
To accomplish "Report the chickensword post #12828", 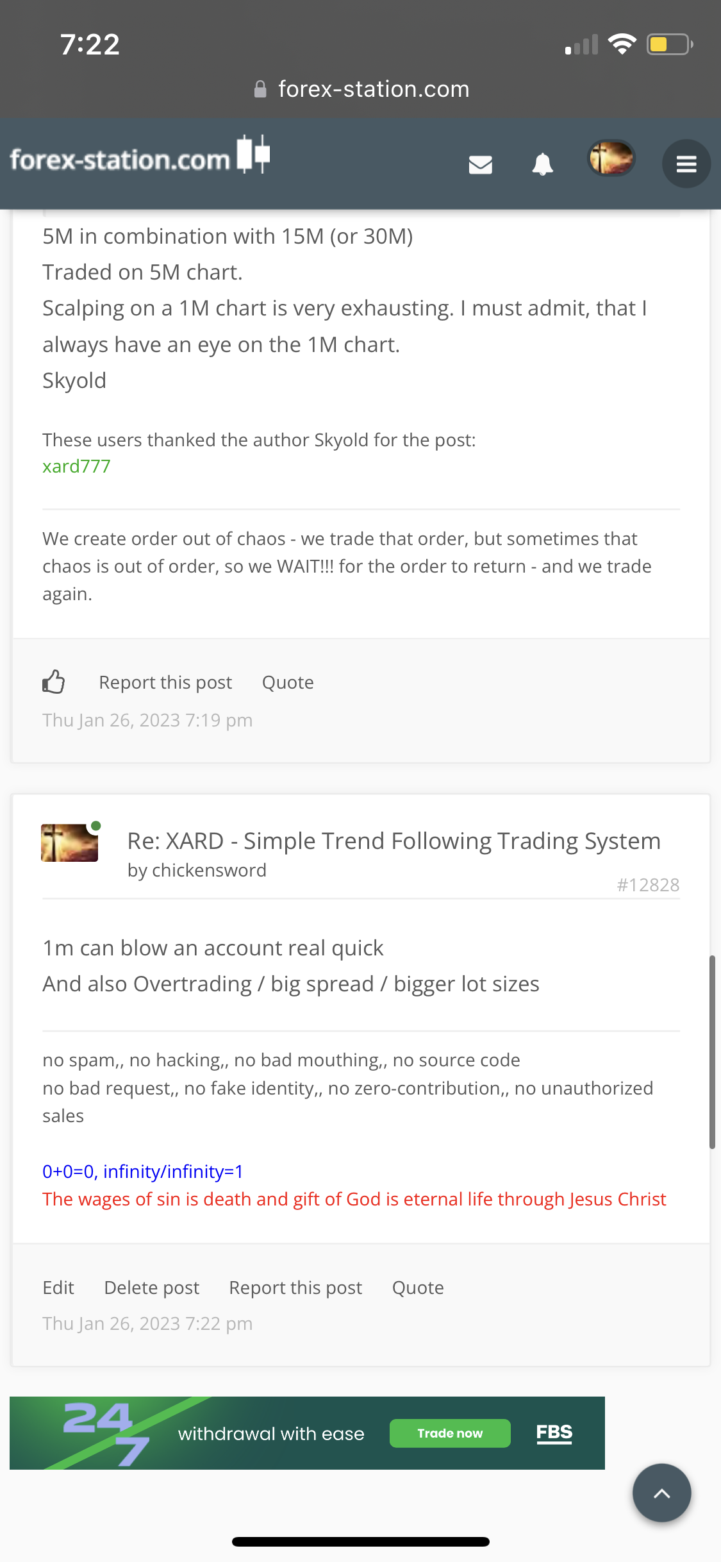I will pos(295,1288).
